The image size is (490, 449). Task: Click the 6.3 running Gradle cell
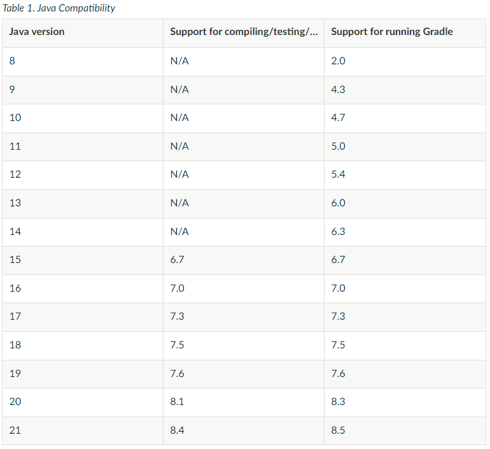pos(405,232)
